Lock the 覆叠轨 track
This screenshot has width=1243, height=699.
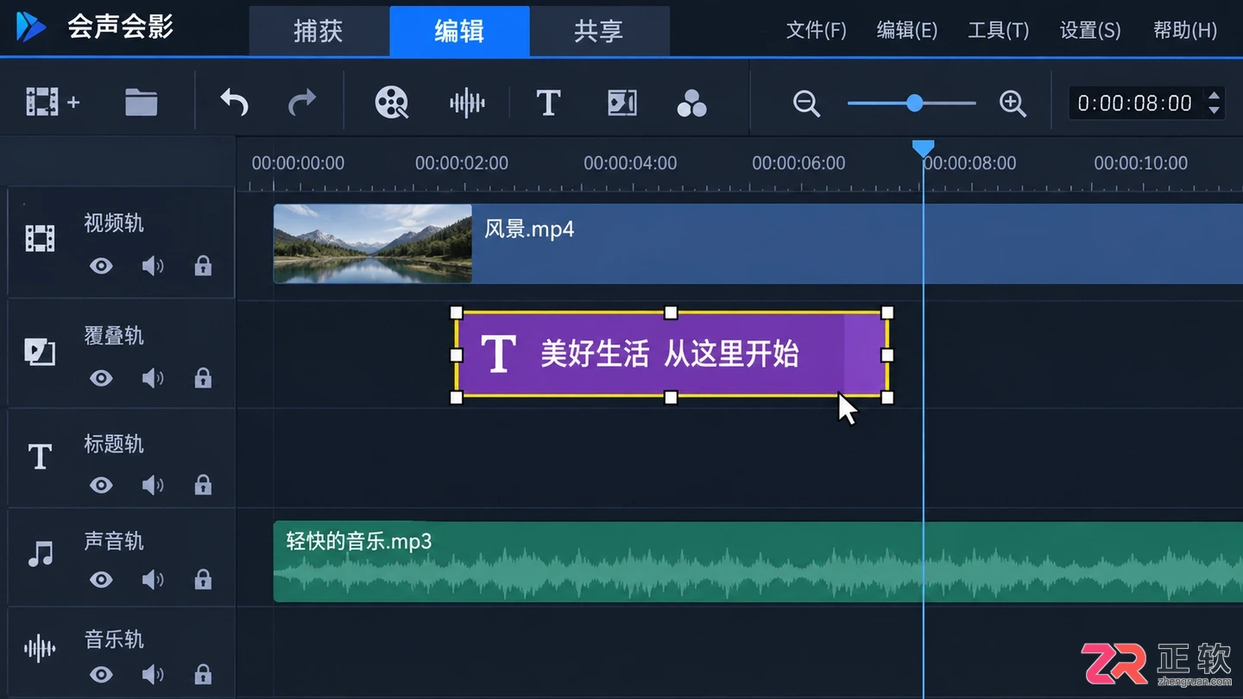pyautogui.click(x=203, y=378)
